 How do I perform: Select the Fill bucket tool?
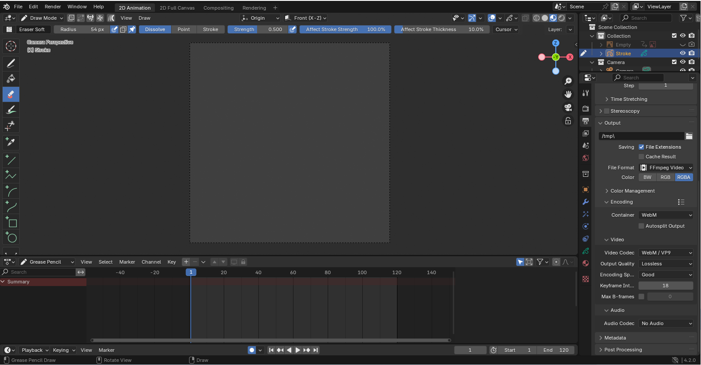[x=11, y=79]
